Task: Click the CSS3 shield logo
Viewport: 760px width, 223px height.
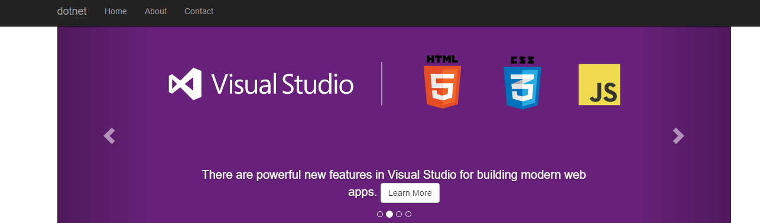Action: [522, 83]
